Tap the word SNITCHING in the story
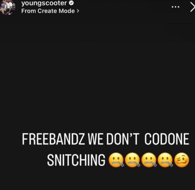The height and width of the screenshot is (190, 195). coord(76,160)
